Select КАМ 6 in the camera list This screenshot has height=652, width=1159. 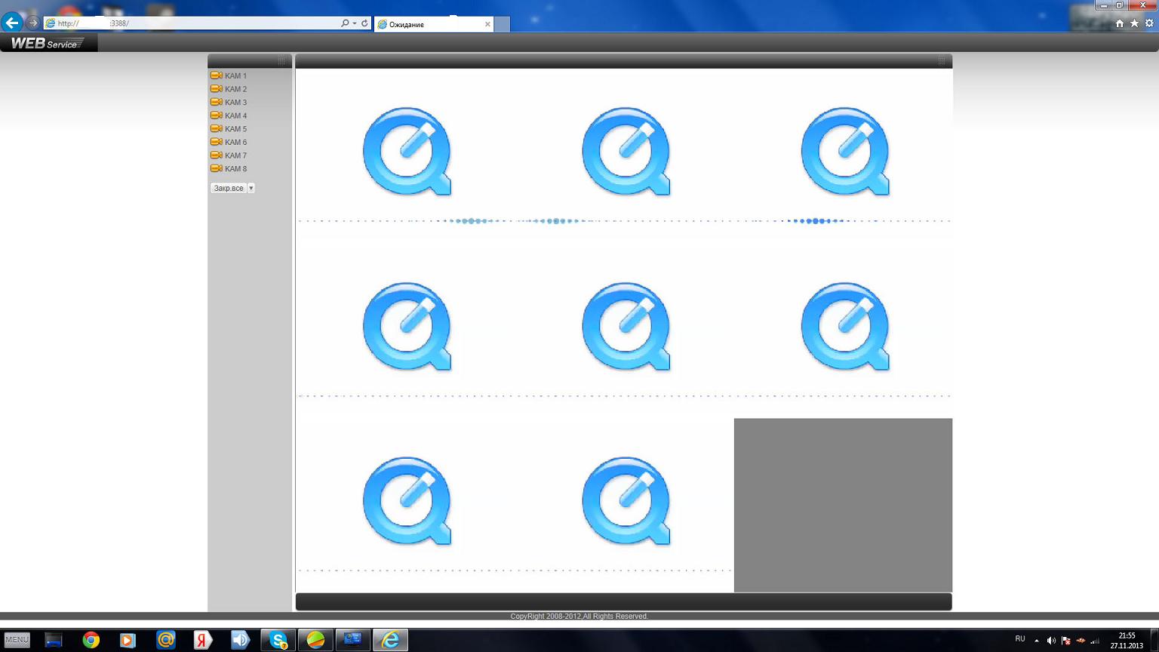click(x=235, y=142)
